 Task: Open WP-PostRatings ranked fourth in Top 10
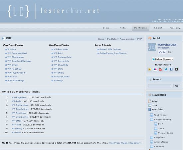[20, 109]
